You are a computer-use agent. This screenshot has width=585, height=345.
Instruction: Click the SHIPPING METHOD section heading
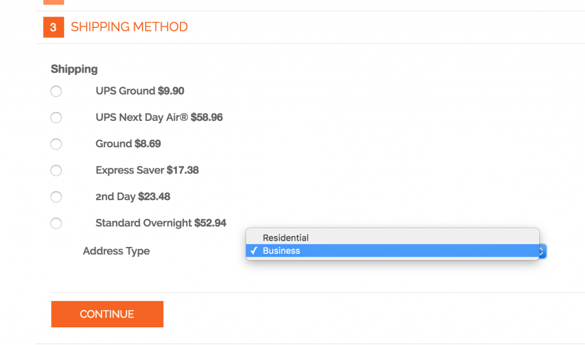pos(129,27)
